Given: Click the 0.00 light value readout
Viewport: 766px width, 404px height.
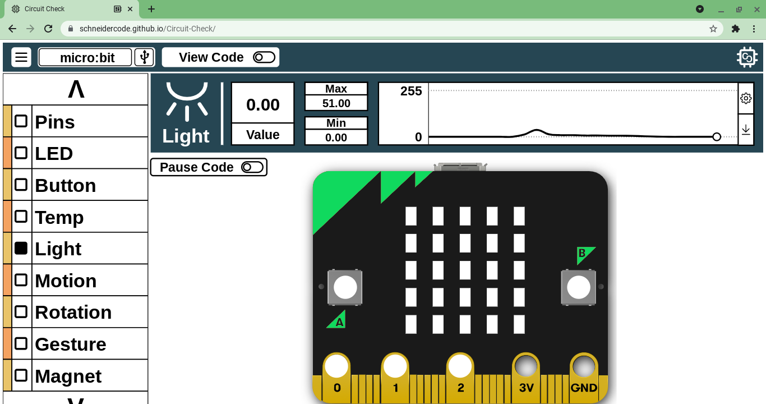Looking at the screenshot, I should point(262,103).
